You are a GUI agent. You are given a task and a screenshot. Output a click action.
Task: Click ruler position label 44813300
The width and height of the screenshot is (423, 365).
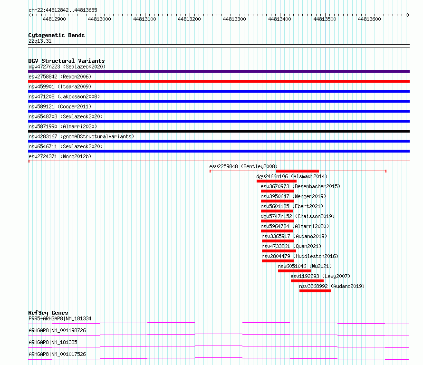pyautogui.click(x=234, y=19)
